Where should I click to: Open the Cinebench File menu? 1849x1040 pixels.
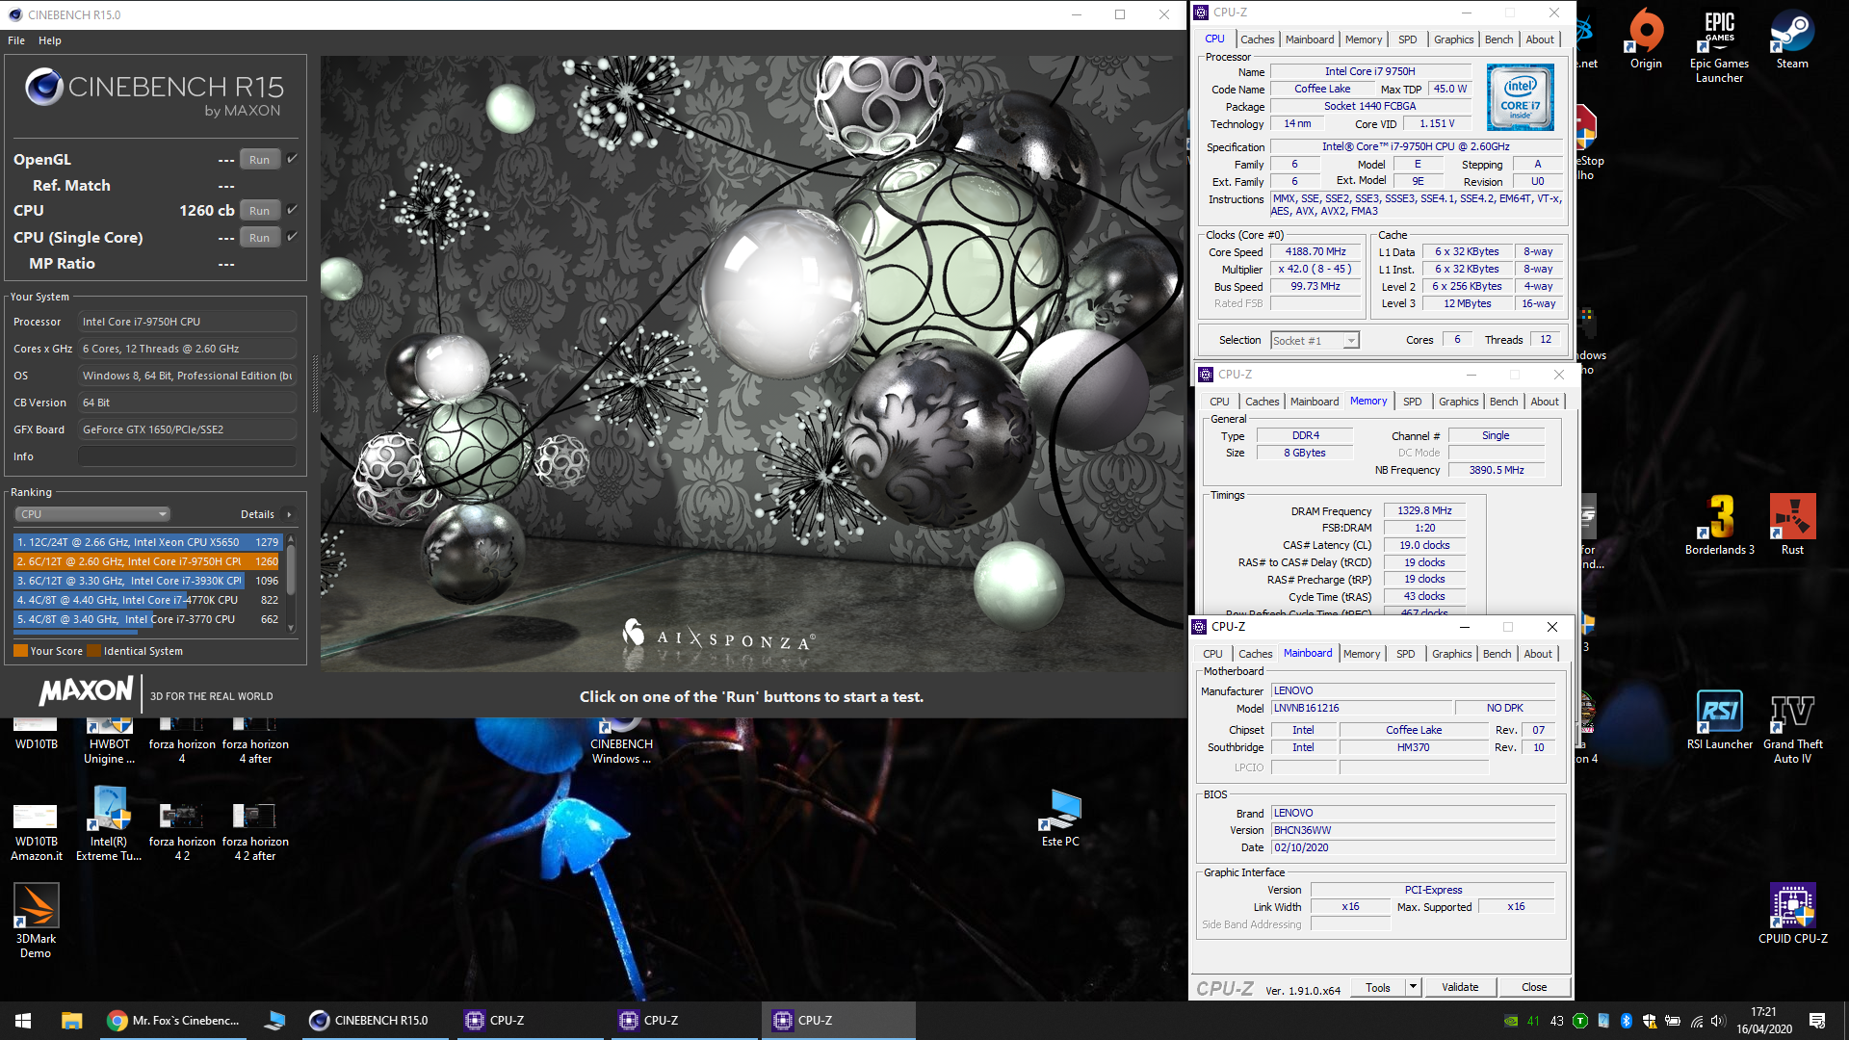(x=16, y=40)
